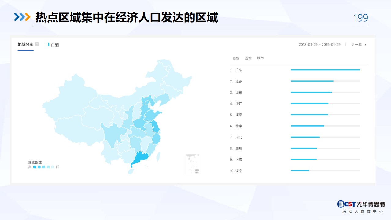The width and height of the screenshot is (391, 220).
Task: Switch to the 省份 tab
Action: click(236, 58)
